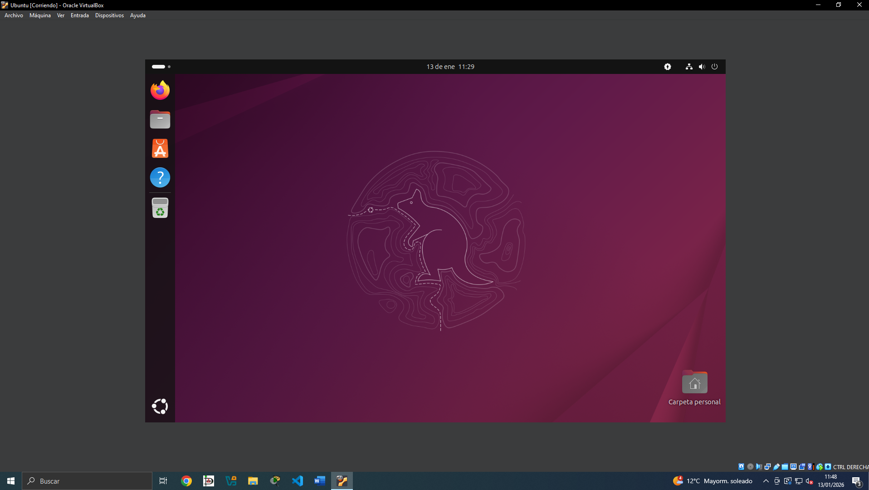Open the Trash in the Ubuntu dock
Viewport: 869px width, 490px height.
(x=160, y=208)
